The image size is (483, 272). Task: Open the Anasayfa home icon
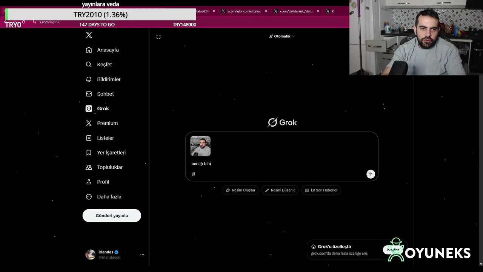pos(89,50)
